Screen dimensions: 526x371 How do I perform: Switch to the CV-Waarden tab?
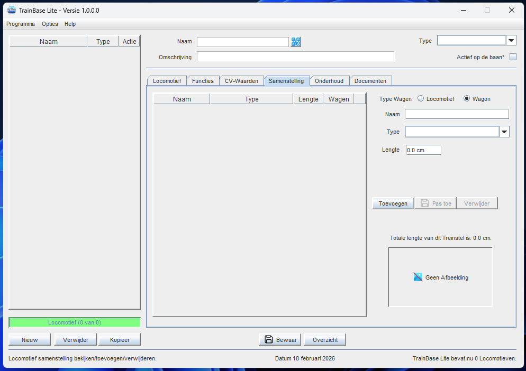241,81
